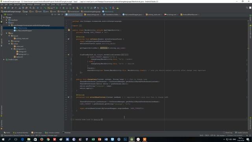Open the Messages tool window
The width and height of the screenshot is (252, 142).
click(37, 133)
